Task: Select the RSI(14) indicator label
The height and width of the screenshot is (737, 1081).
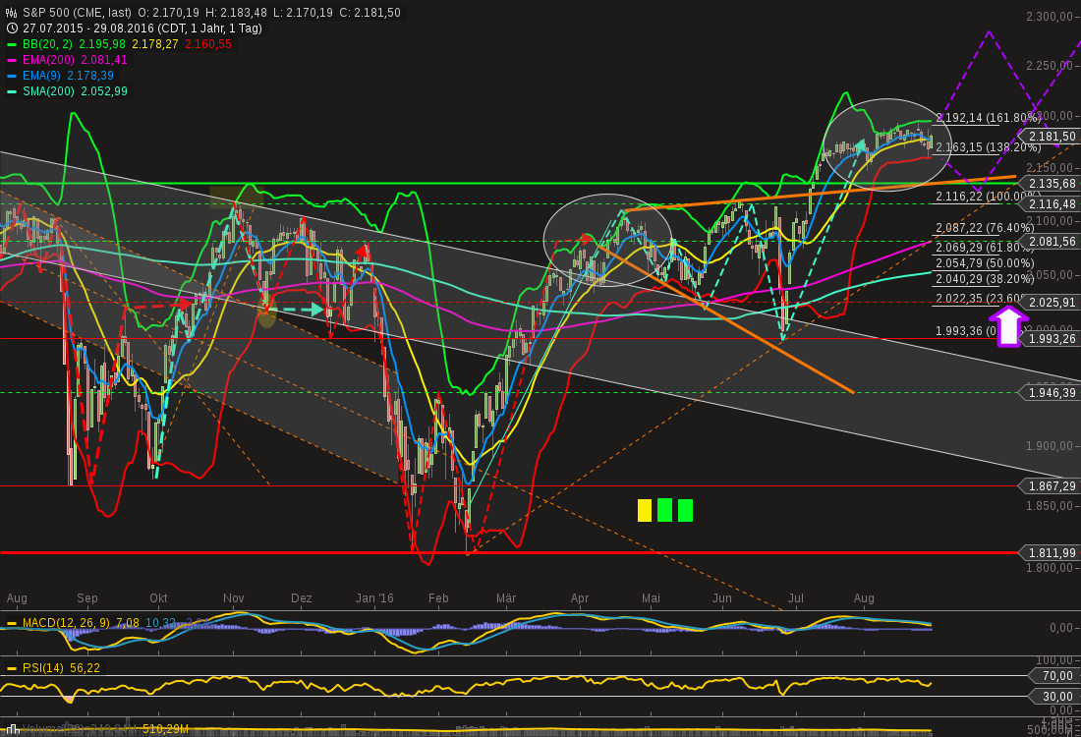Action: click(x=42, y=668)
